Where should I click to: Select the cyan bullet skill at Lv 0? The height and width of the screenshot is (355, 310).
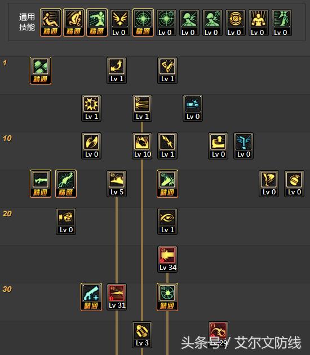click(x=193, y=108)
